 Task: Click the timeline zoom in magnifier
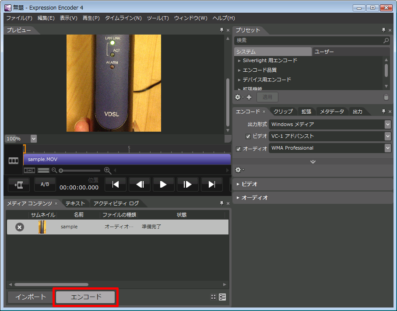pyautogui.click(x=108, y=171)
